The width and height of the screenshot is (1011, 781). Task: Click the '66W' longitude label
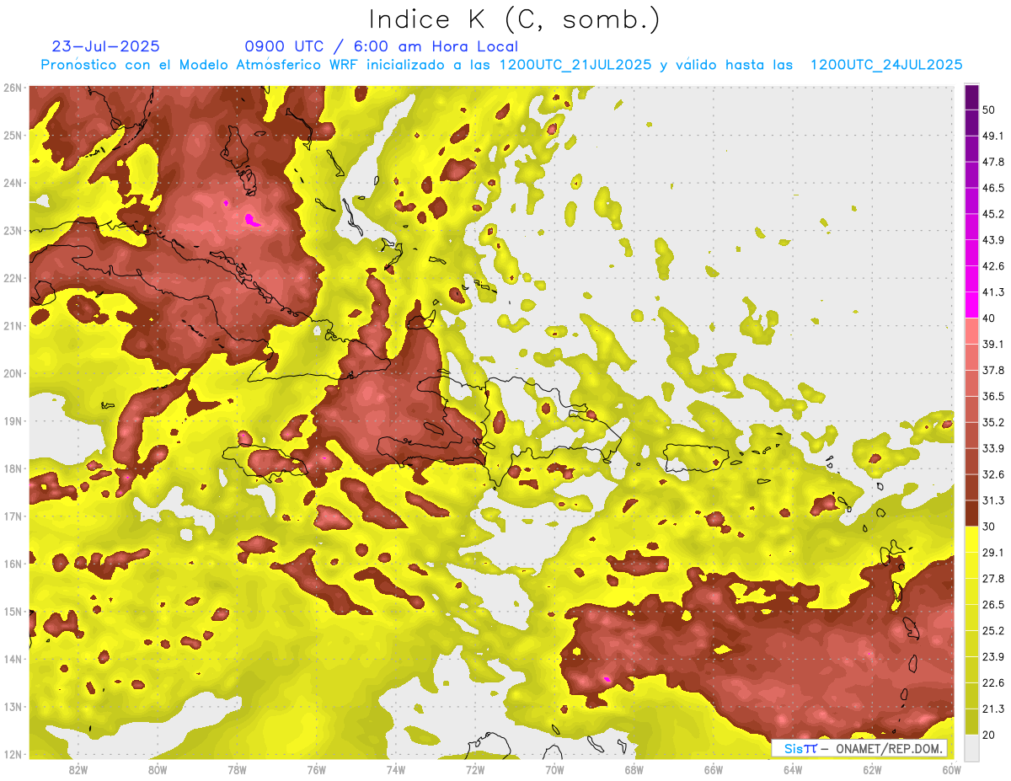click(714, 769)
